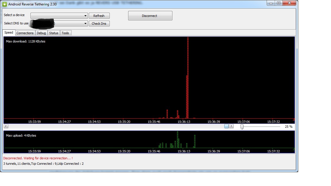Screen dimensions: 331x186
Task: Open the Tools tab
Action: pos(65,33)
